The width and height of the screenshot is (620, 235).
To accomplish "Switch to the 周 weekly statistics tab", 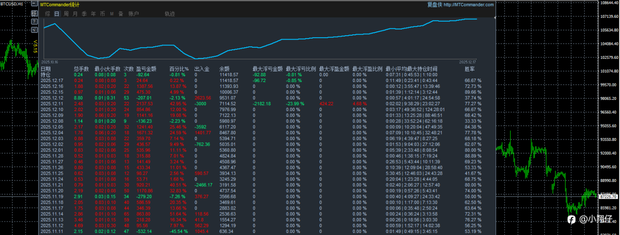I will 66,14.
